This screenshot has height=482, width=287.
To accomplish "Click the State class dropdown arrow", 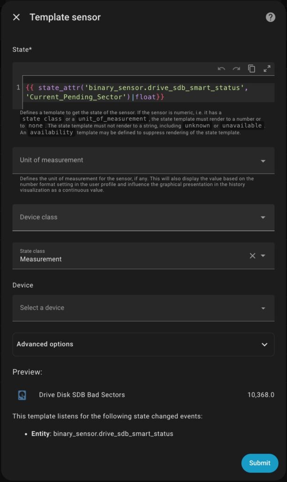I will (263, 256).
